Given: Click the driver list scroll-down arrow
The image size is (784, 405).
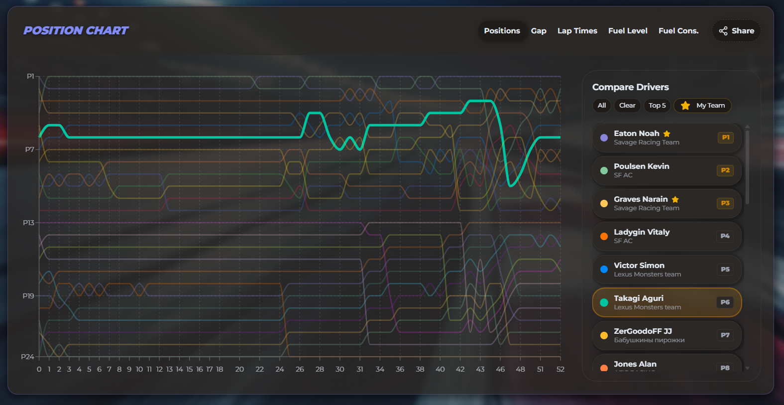Looking at the screenshot, I should click(x=747, y=368).
